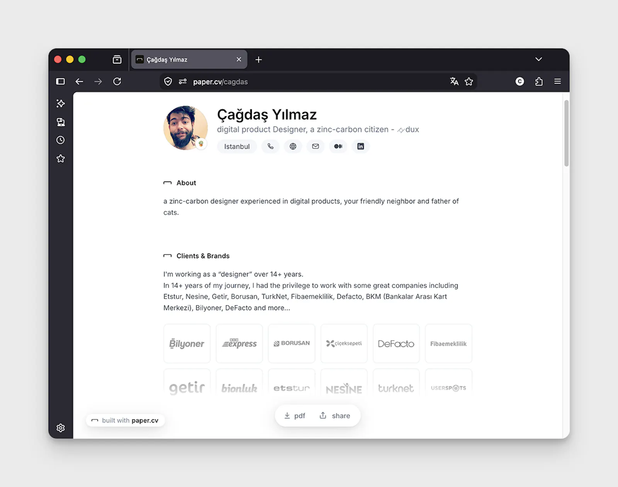Click the dux link in the subtitle

408,129
